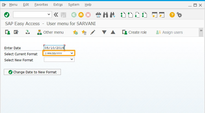Viewport: 205px width, 113px height.
Task: Click the orange Exit icon
Action: 81,15
